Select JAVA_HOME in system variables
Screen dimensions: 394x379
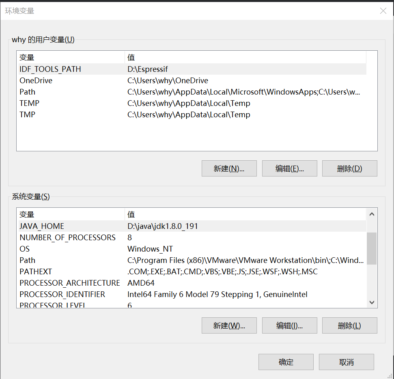point(42,226)
